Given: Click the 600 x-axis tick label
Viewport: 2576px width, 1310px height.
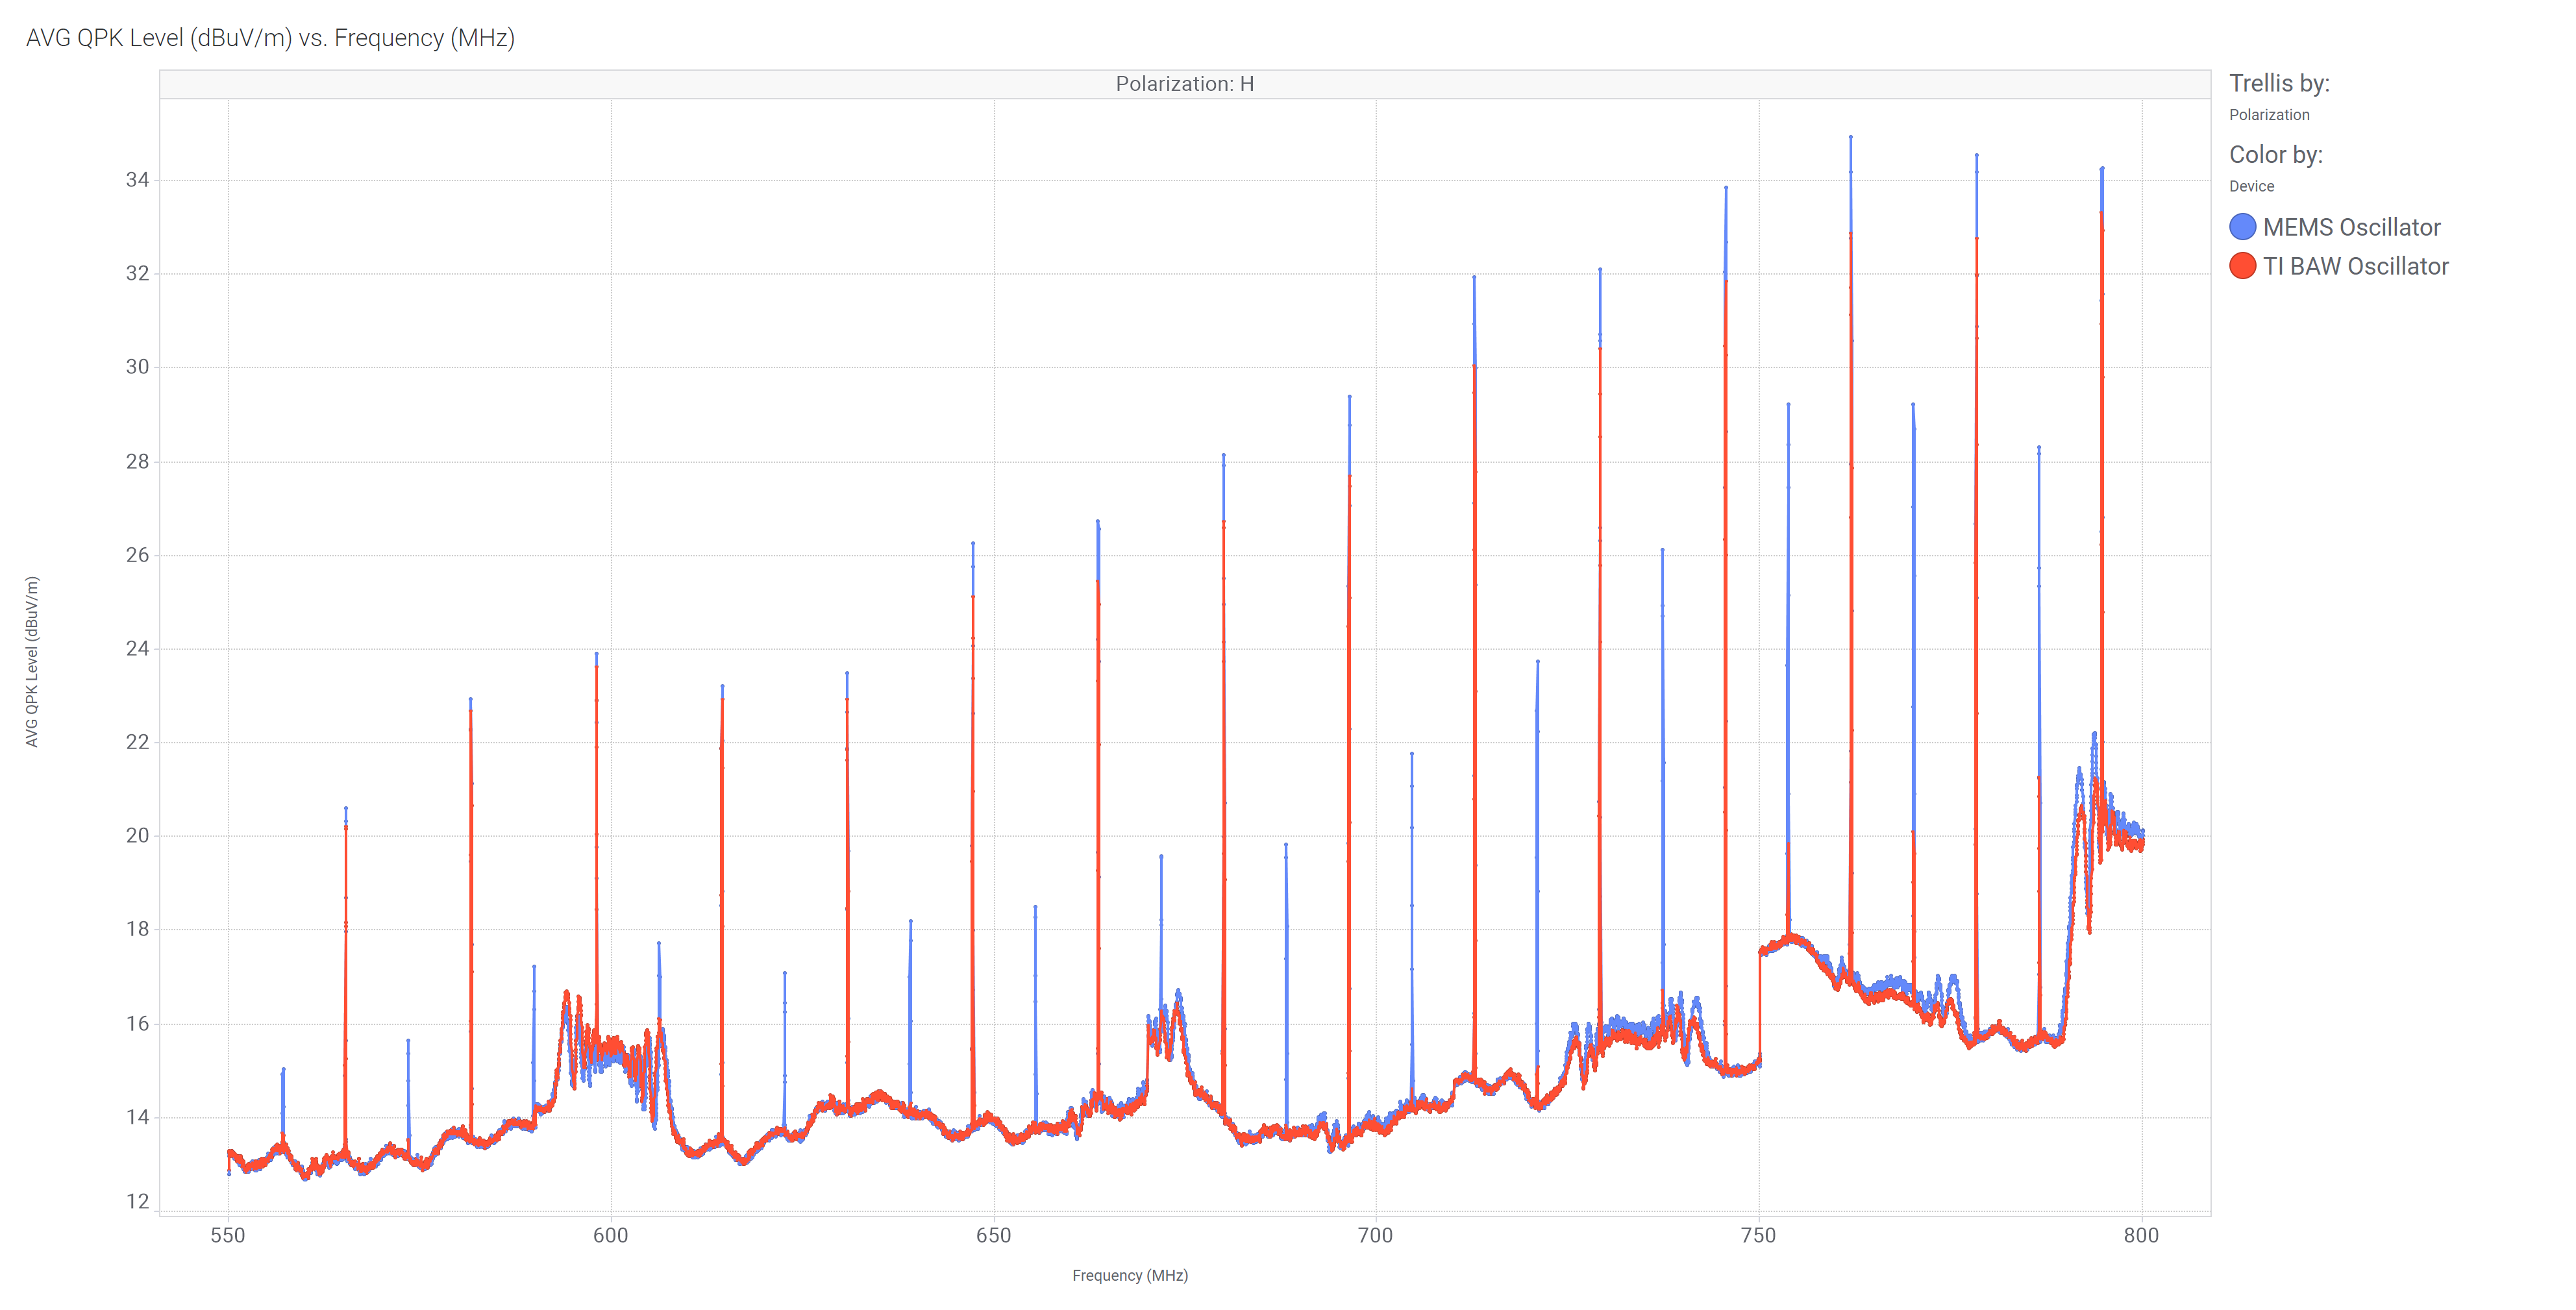Looking at the screenshot, I should [611, 1235].
